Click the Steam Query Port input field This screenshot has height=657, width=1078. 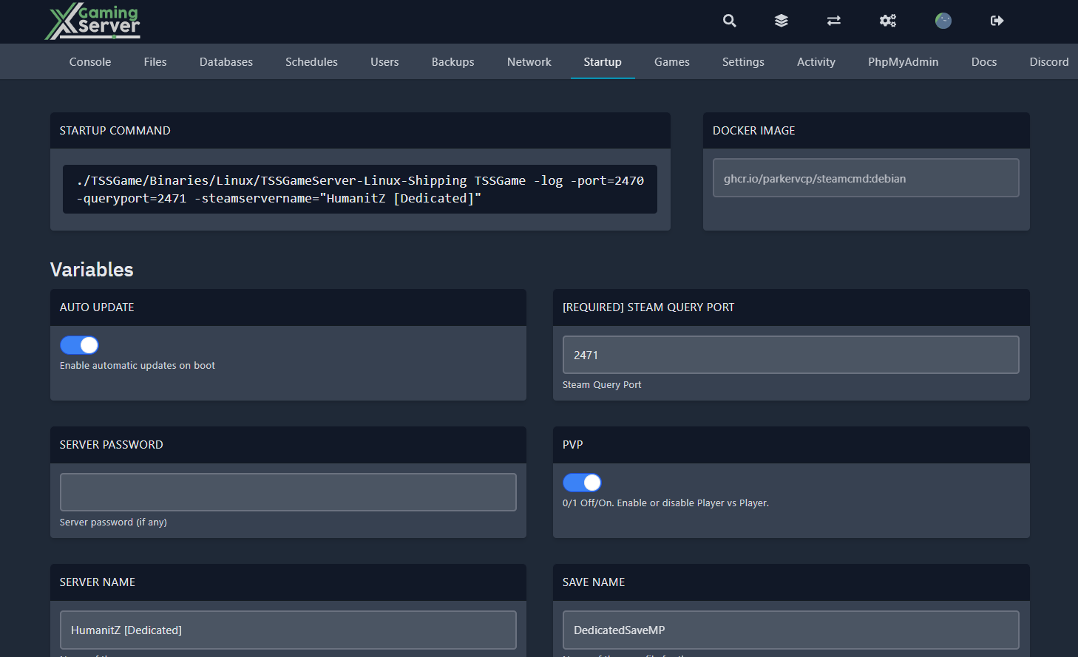coord(790,355)
